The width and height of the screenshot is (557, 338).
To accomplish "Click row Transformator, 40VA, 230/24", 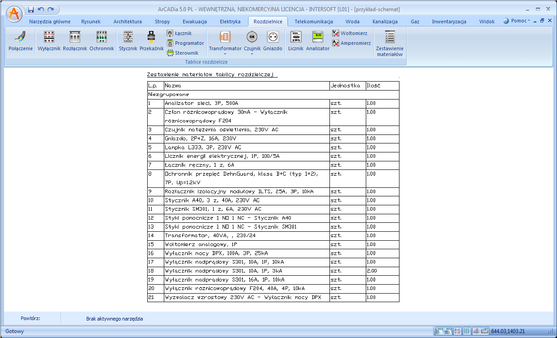I will 273,236.
